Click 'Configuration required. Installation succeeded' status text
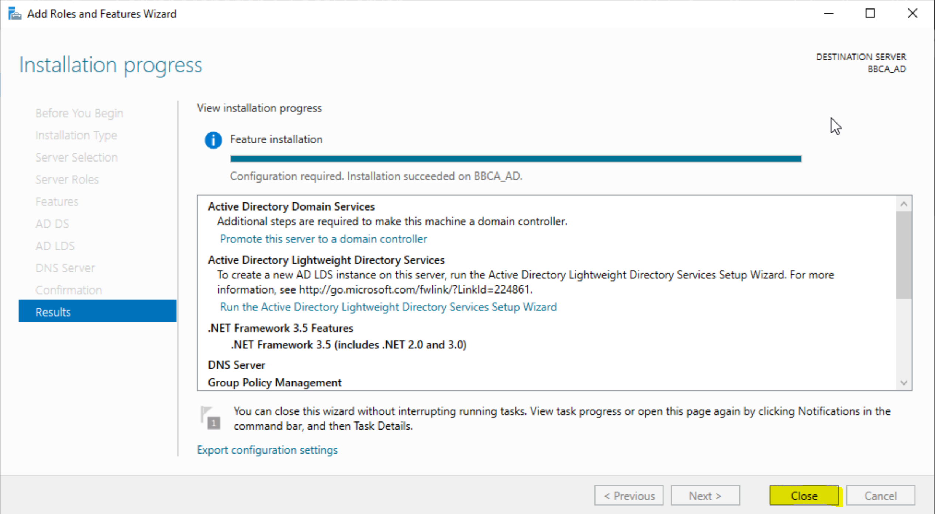 pyautogui.click(x=376, y=176)
